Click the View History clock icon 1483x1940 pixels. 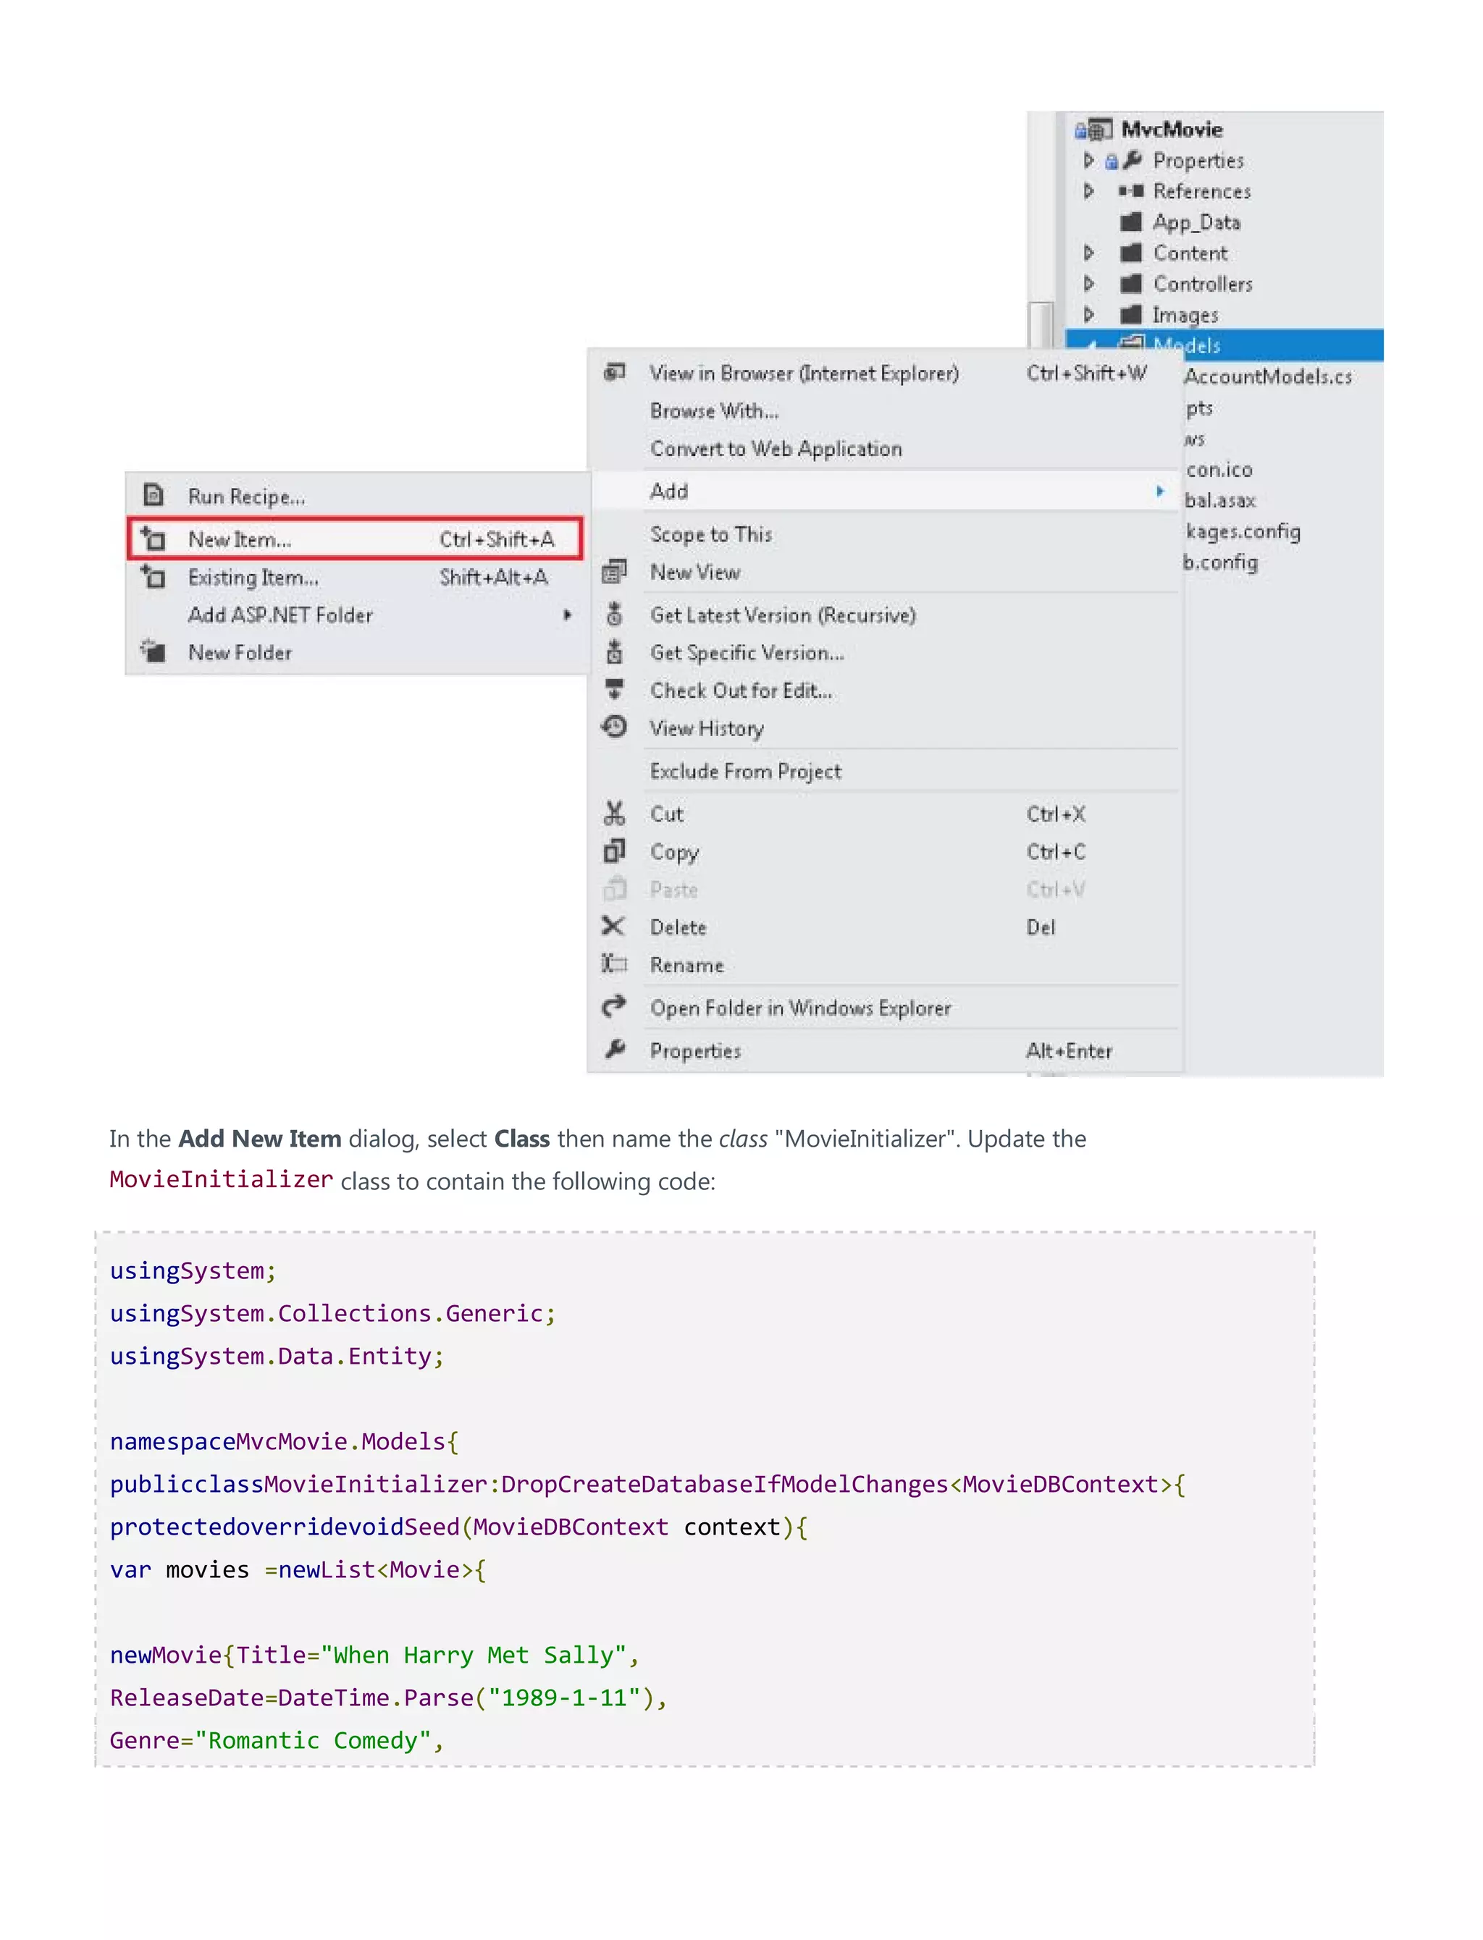614,727
